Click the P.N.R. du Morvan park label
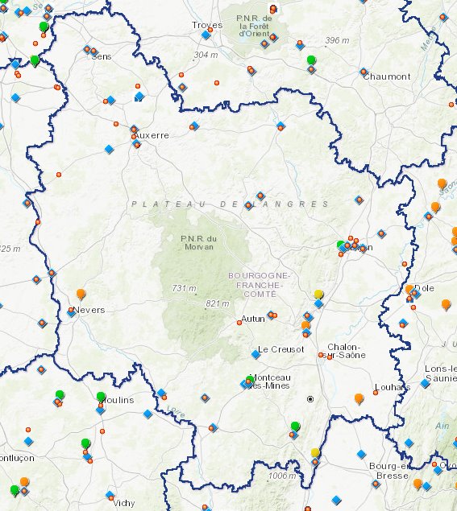 point(198,243)
